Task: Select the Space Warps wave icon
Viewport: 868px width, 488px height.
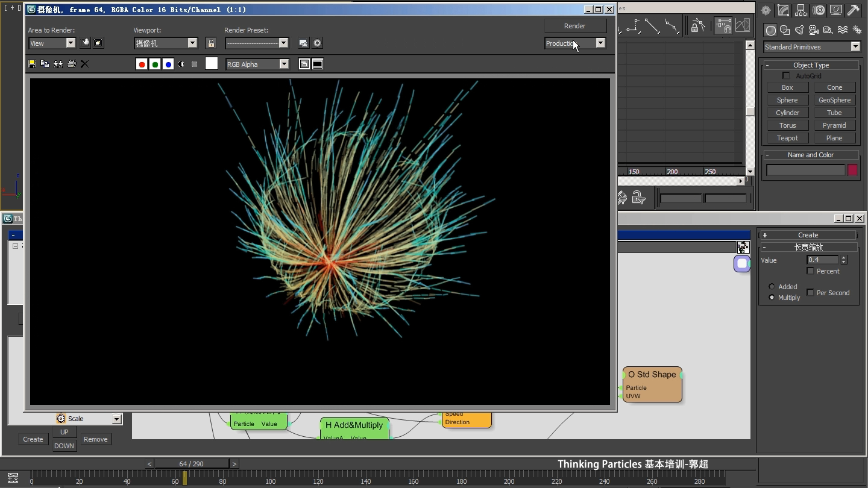Action: tap(843, 30)
